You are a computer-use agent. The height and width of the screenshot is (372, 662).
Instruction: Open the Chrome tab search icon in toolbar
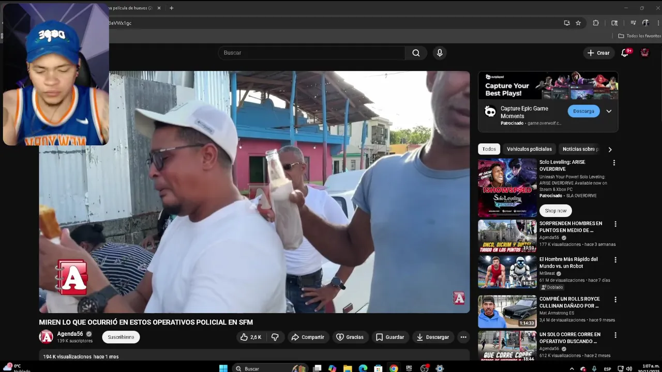pyautogui.click(x=614, y=23)
